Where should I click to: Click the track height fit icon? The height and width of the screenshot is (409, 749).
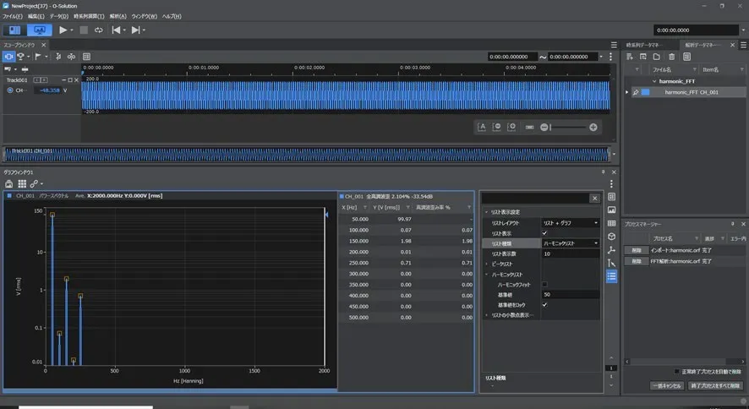(25, 69)
